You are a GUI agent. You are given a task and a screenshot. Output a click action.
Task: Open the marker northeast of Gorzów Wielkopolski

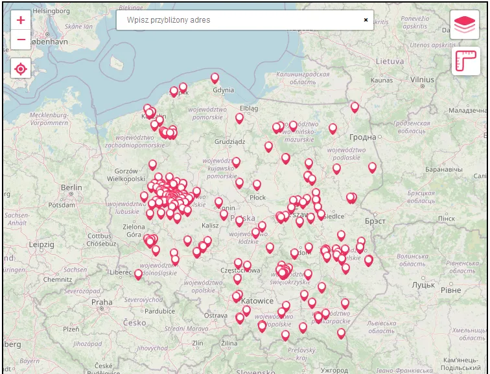point(152,165)
